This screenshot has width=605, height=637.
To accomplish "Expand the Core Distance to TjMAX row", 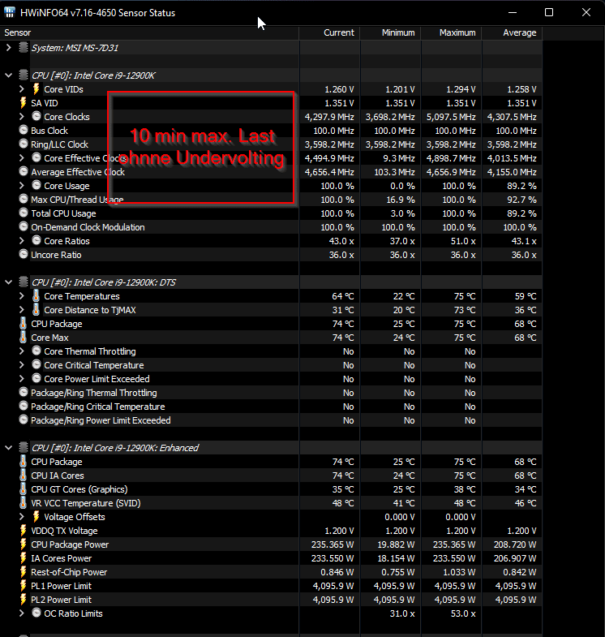I will click(x=22, y=310).
